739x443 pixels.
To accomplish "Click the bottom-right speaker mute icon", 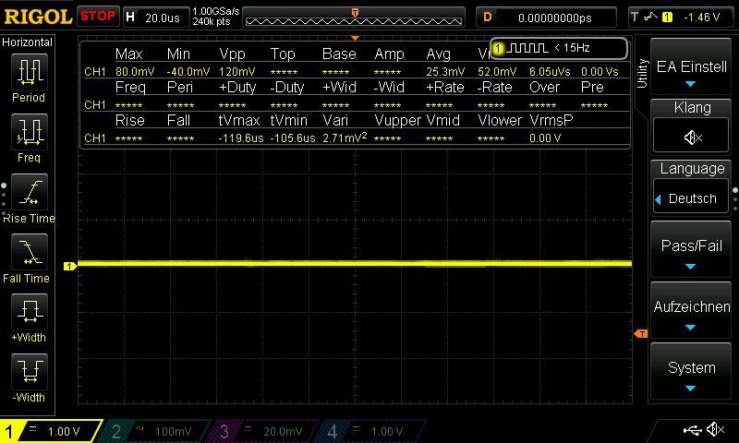I will [x=715, y=430].
